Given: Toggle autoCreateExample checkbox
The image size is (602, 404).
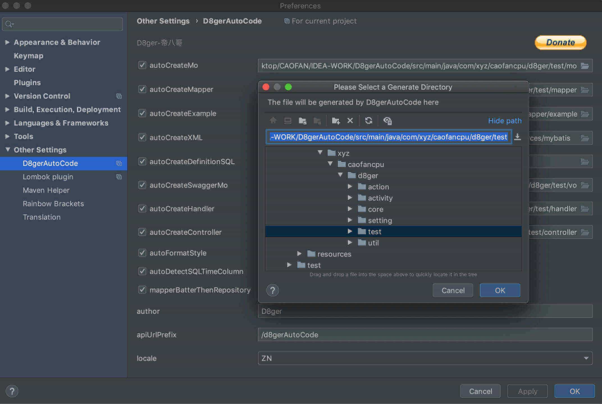Looking at the screenshot, I should tap(142, 114).
